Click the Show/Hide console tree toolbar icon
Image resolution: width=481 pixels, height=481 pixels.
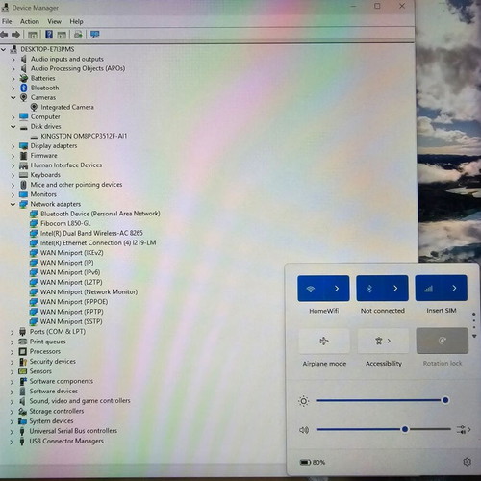[x=33, y=35]
